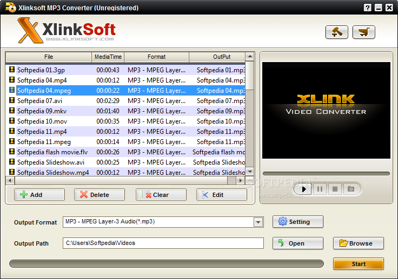Click the film icon of Softpedia Slideshow.avi
This screenshot has height=279, width=398.
pos(12,162)
